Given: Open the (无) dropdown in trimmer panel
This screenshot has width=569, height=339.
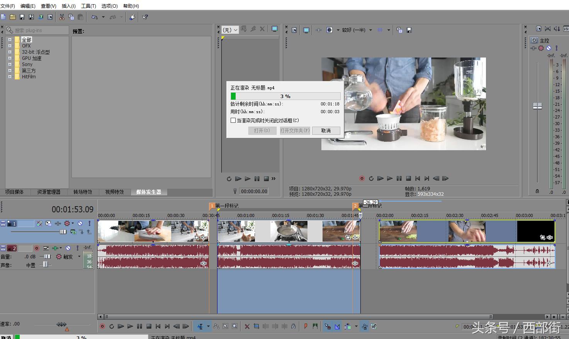Looking at the screenshot, I should click(x=230, y=30).
